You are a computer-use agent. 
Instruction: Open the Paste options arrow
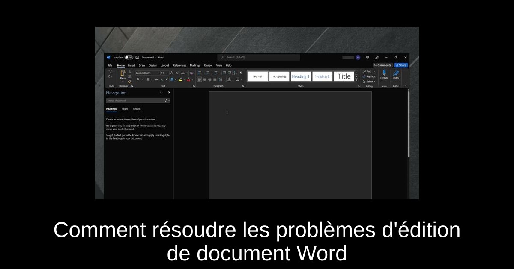click(x=123, y=81)
